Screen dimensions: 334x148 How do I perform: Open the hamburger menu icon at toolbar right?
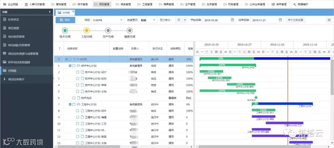[x=329, y=20]
